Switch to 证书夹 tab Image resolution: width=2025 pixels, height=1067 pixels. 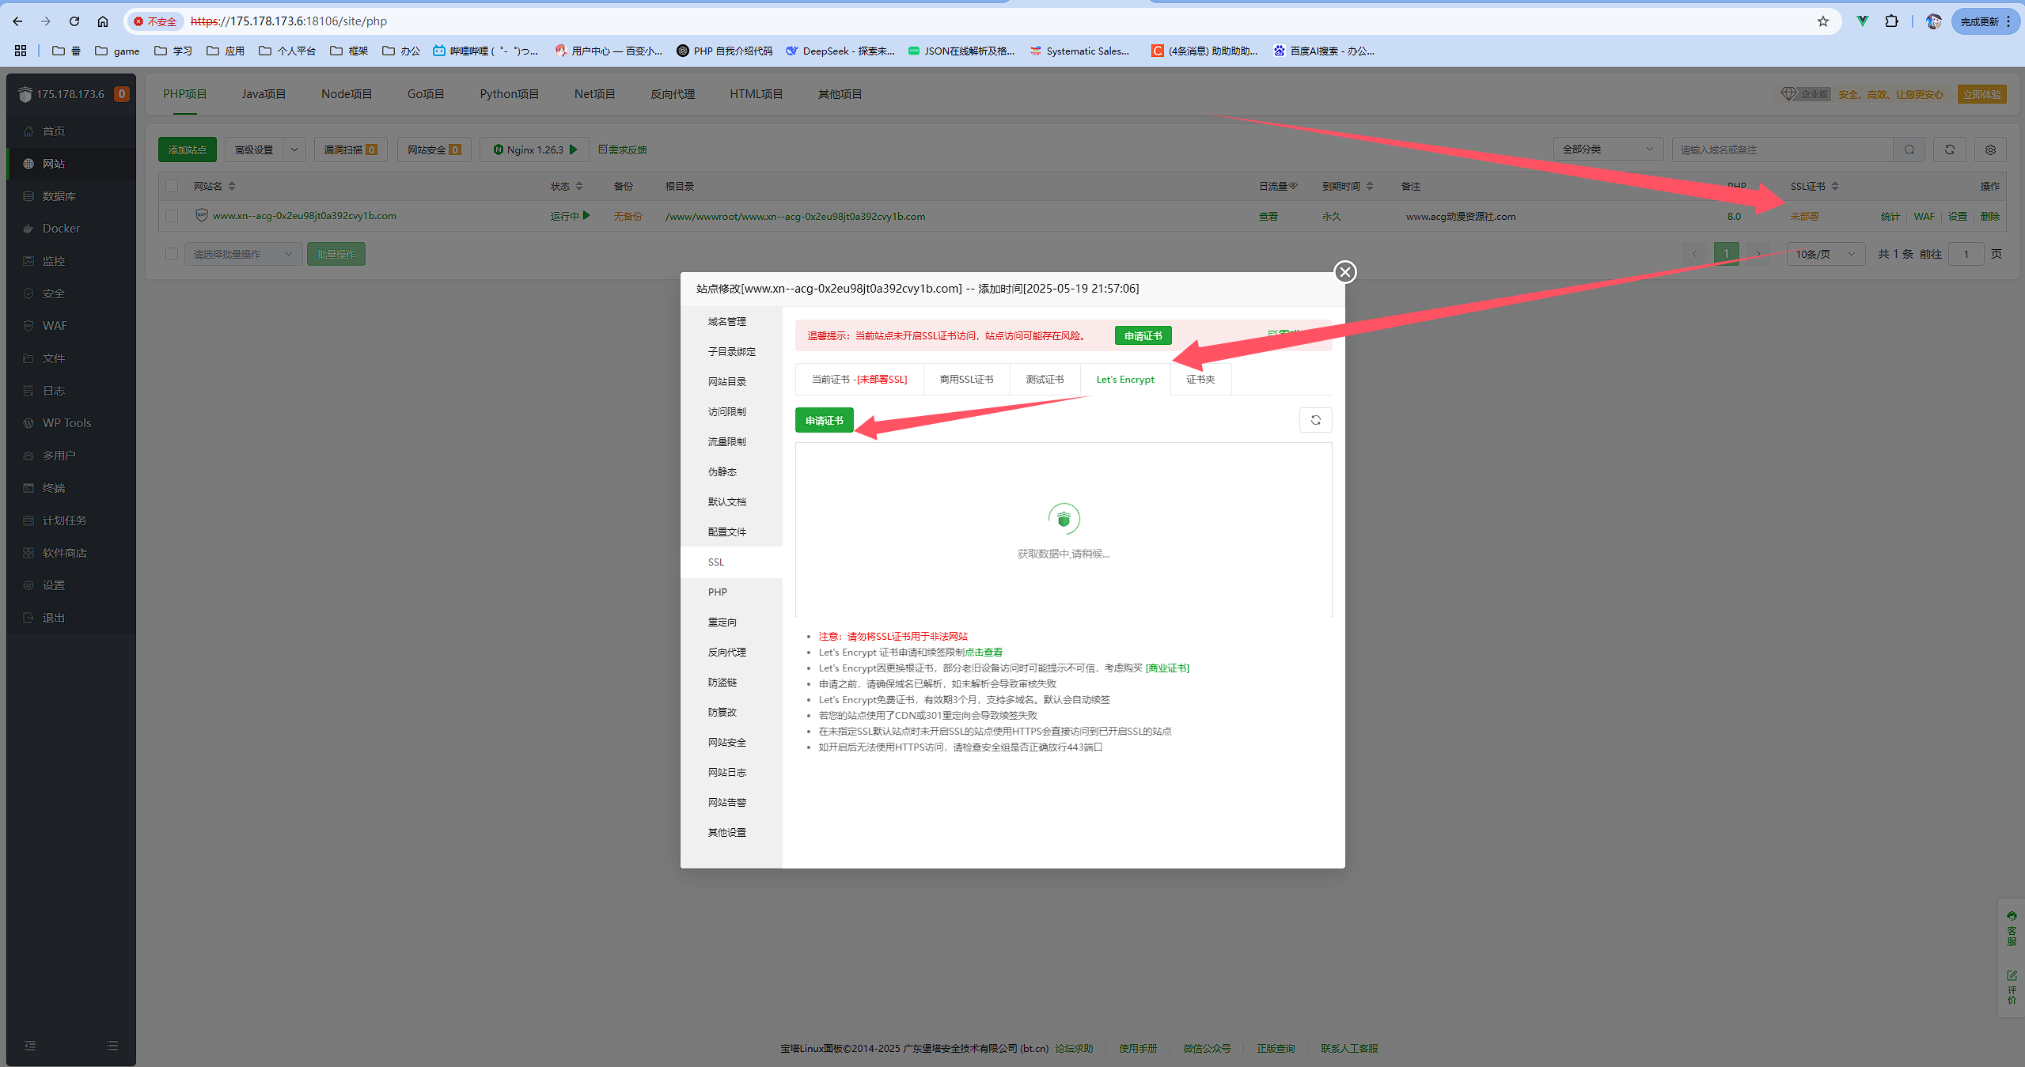(1200, 380)
